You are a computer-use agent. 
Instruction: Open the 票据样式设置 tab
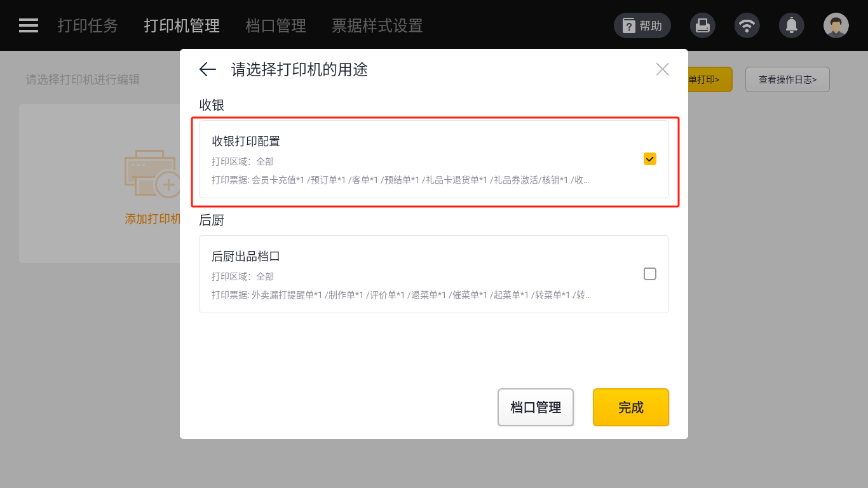(377, 25)
